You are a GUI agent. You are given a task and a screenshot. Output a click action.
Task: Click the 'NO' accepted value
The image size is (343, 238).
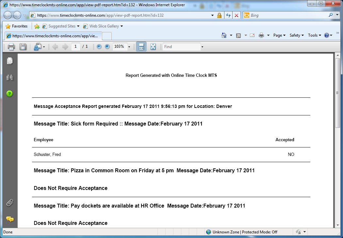(291, 154)
